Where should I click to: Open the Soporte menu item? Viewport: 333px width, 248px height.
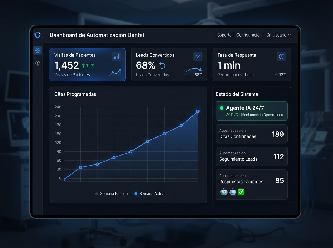click(x=224, y=35)
